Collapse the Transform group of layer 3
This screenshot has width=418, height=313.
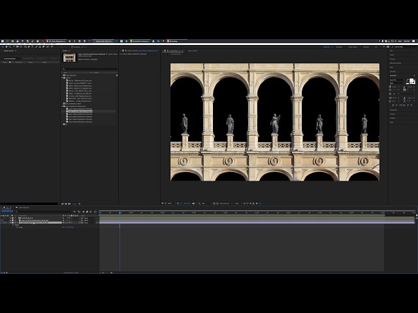click(x=13, y=225)
